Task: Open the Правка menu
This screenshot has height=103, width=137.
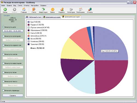Action: 9,5
